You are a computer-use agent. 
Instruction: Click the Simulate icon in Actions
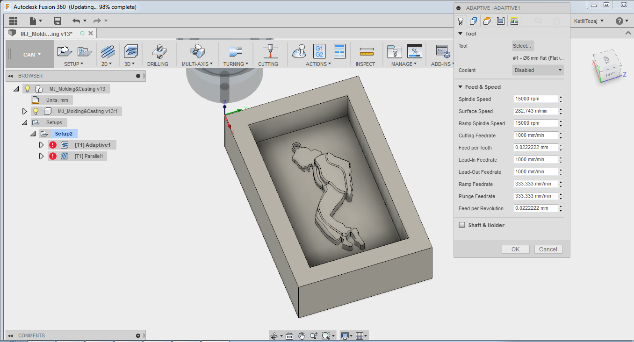[299, 51]
